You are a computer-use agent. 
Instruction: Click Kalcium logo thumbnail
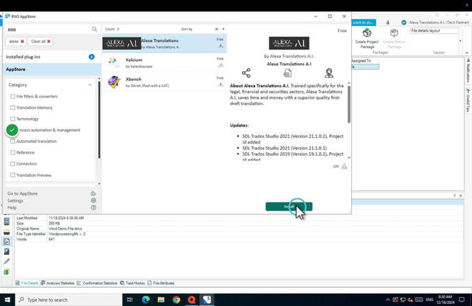[x=114, y=62]
